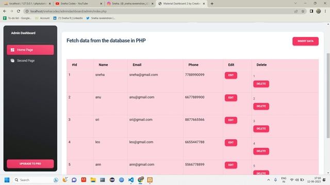Close the YouTube tab
330x185 pixels.
(x=101, y=4)
